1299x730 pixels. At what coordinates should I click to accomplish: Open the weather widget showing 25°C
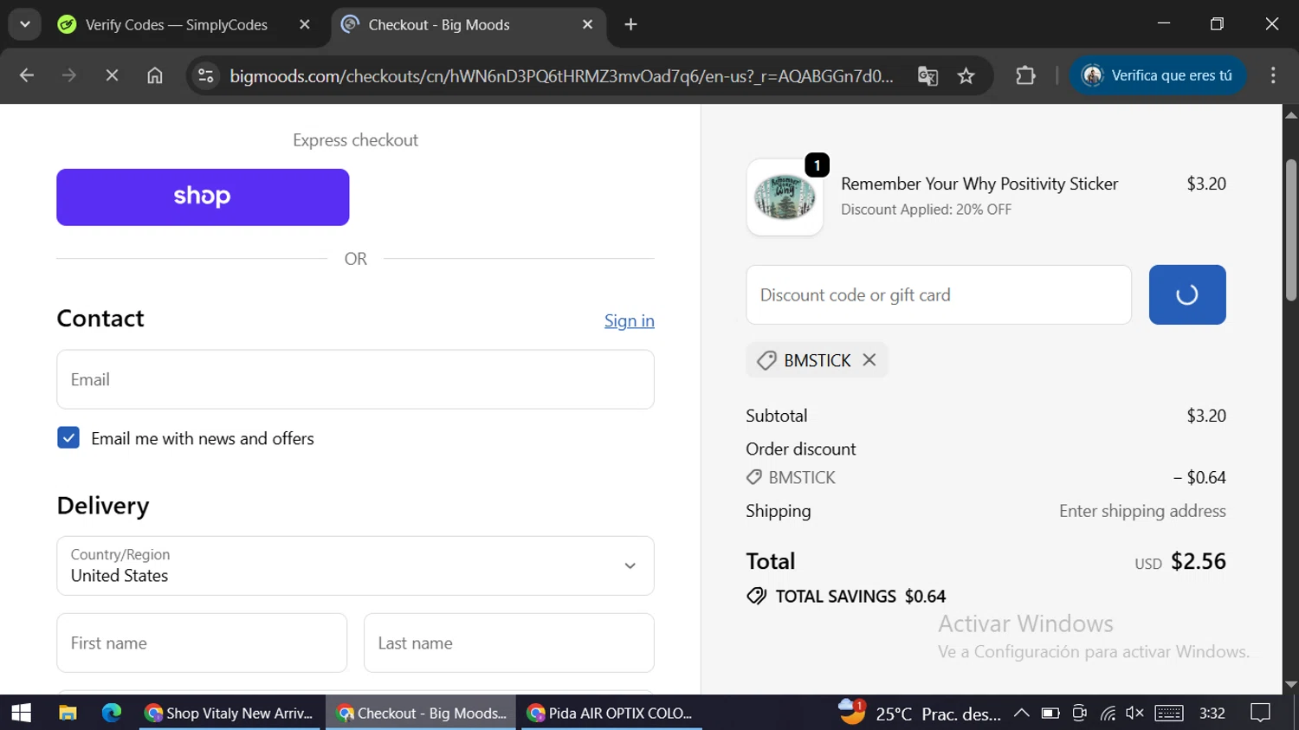pyautogui.click(x=919, y=713)
